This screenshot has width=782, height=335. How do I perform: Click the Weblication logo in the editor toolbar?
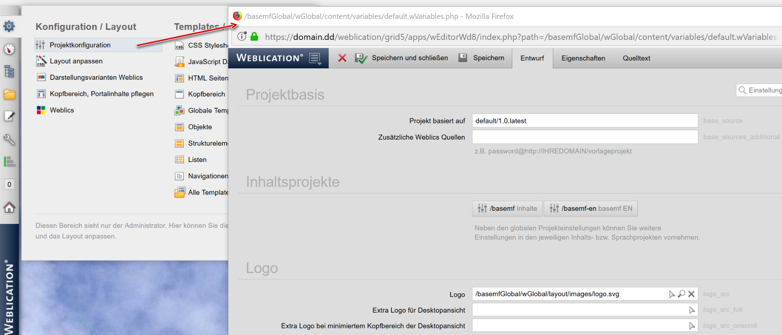[270, 58]
